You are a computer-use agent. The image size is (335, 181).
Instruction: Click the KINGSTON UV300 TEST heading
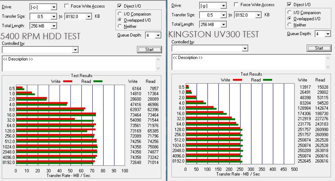coord(213,35)
